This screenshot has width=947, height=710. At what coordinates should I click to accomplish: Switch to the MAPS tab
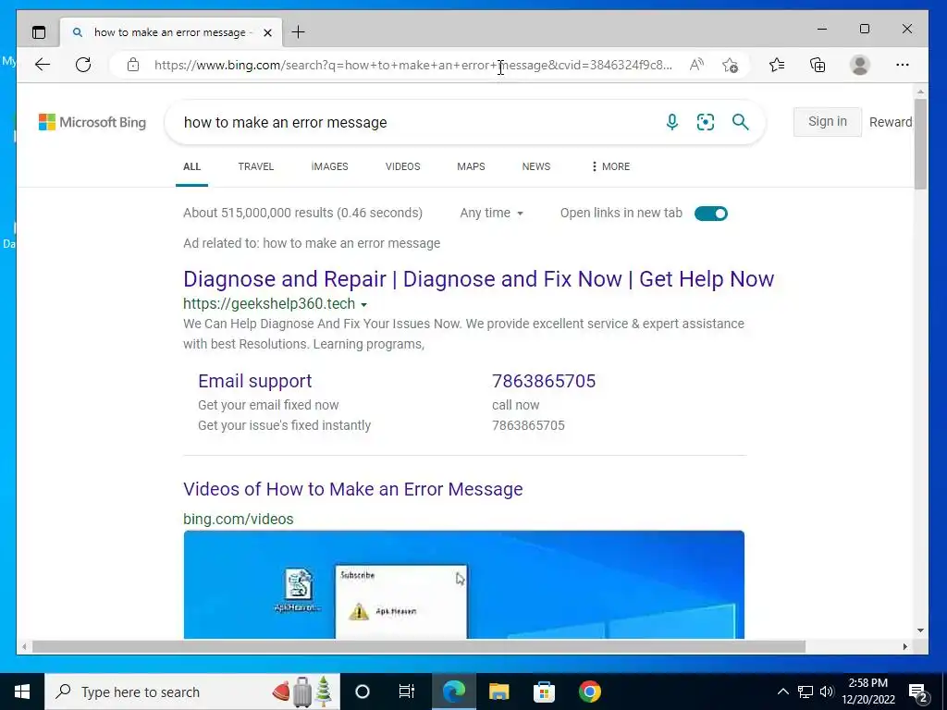click(471, 166)
